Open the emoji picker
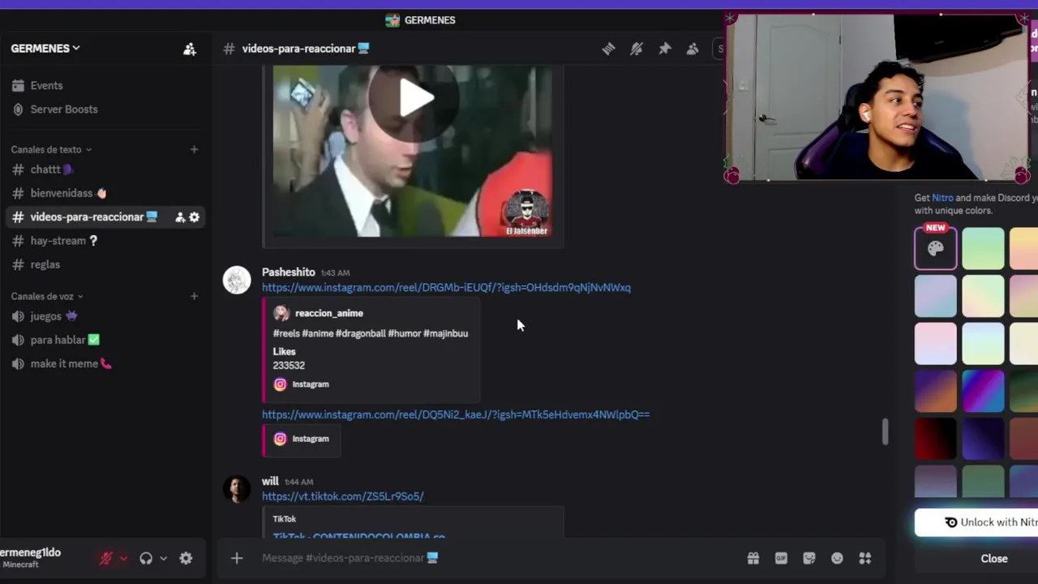The image size is (1038, 584). (x=837, y=558)
